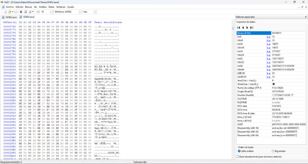Click the Ir a link for Int16

point(268,44)
